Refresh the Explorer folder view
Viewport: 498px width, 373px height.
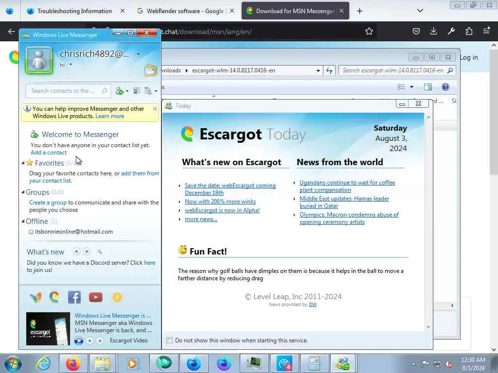(x=329, y=71)
